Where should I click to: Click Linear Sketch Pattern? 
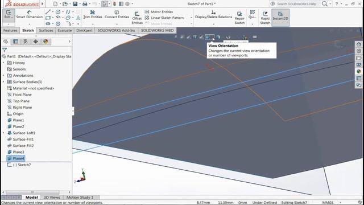pos(164,18)
